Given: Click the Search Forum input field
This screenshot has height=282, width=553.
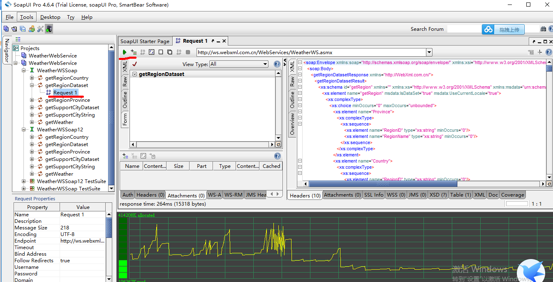Looking at the screenshot, I should click(x=464, y=29).
